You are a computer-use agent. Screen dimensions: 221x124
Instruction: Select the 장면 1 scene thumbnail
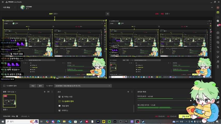click(x=9, y=101)
